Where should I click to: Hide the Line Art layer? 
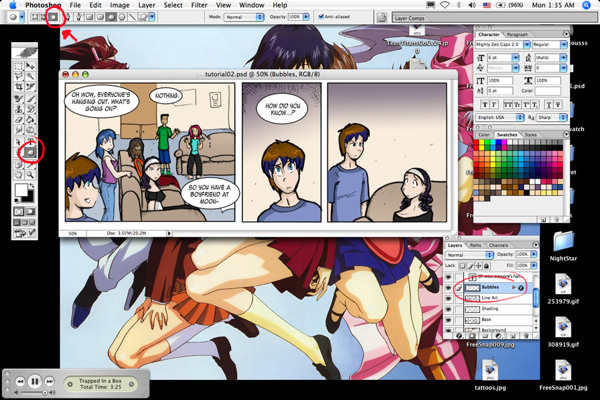(x=448, y=298)
